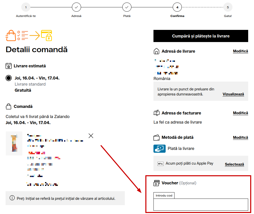The image size is (254, 214).
Task: Go to the Plată step checkmark
Action: [x=127, y=7]
